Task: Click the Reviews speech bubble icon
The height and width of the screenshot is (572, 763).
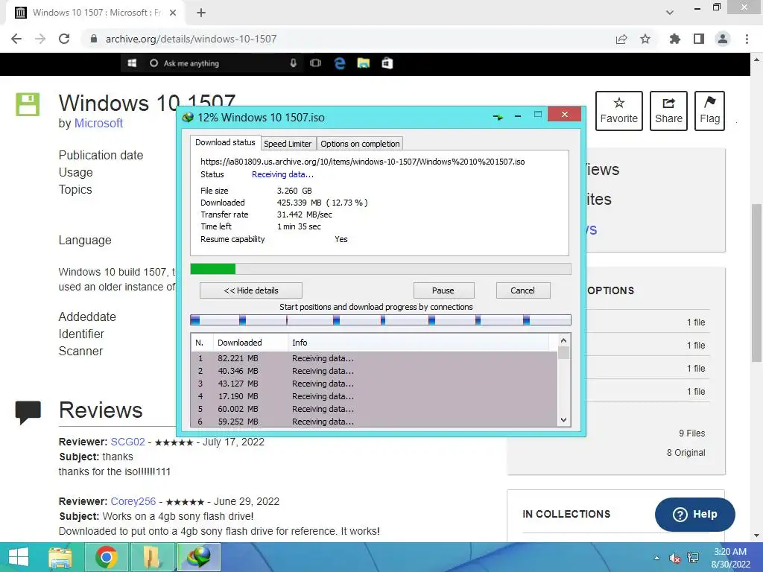Action: point(28,413)
